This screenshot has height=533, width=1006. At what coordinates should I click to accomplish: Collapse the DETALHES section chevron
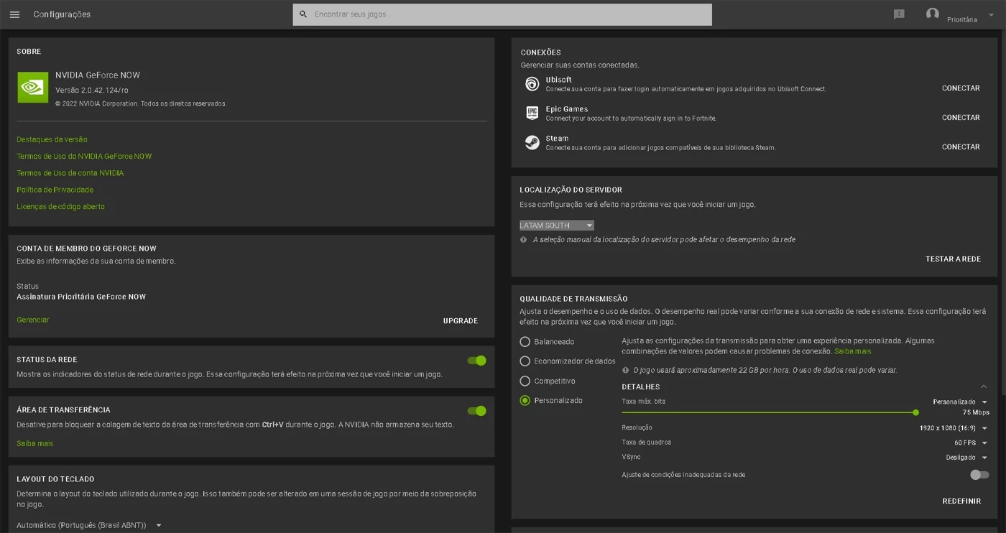984,387
